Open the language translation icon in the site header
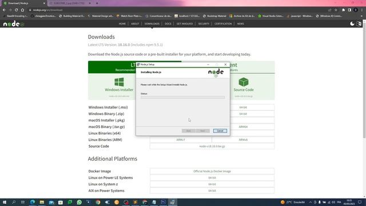The image size is (366, 206). tap(359, 23)
